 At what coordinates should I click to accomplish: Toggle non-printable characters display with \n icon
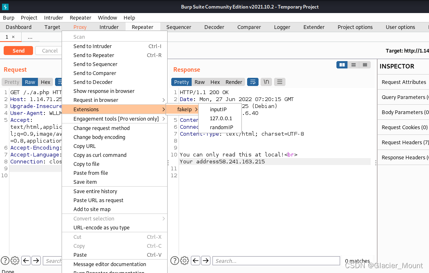pyautogui.click(x=266, y=82)
